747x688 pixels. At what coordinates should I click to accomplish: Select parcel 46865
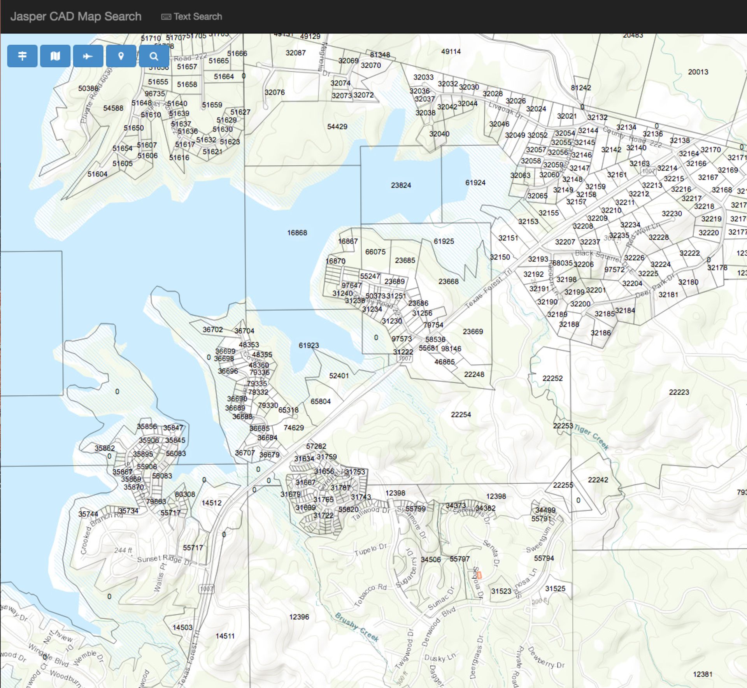tap(444, 362)
